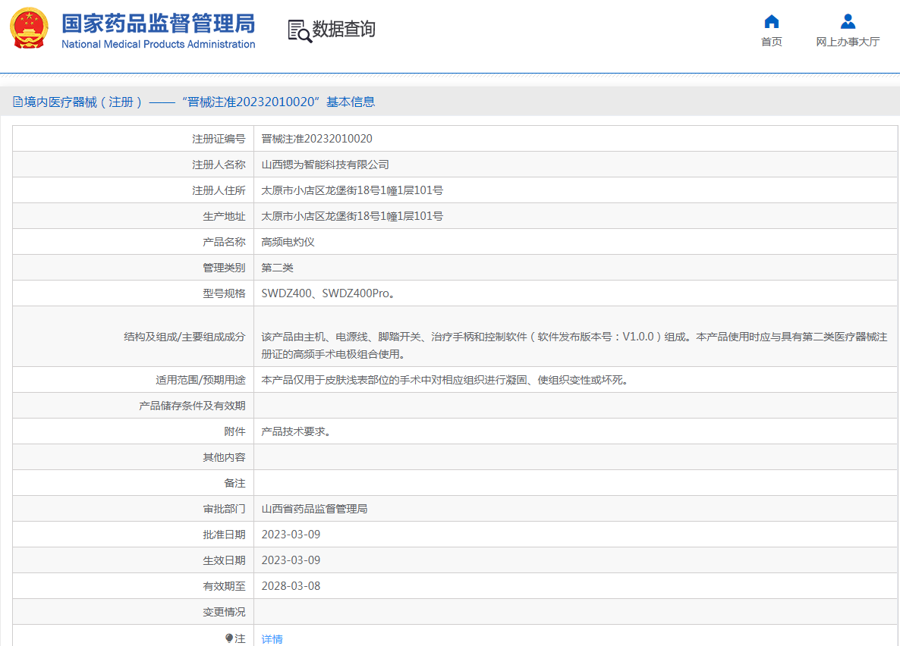Image resolution: width=900 pixels, height=646 pixels.
Task: Open the 网上办事大厅 navigation label
Action: 848,42
